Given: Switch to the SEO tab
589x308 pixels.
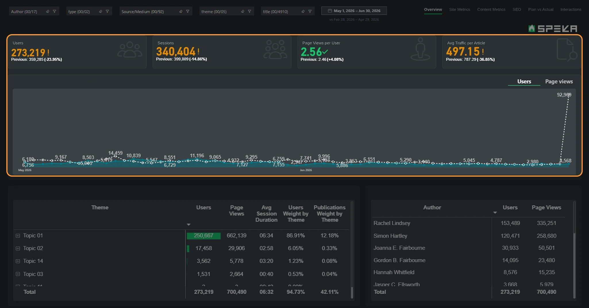Looking at the screenshot, I should click(x=517, y=9).
